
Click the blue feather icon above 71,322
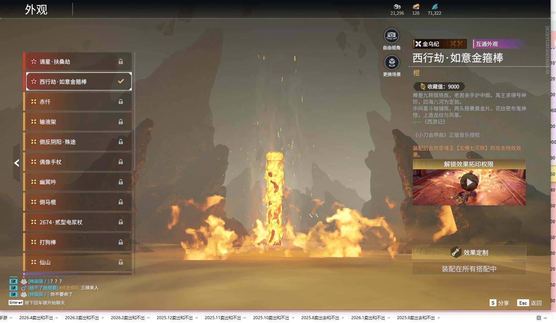point(435,7)
